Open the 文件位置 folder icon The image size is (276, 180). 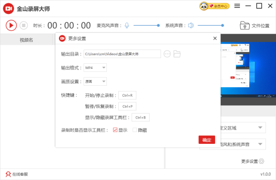tap(245, 25)
